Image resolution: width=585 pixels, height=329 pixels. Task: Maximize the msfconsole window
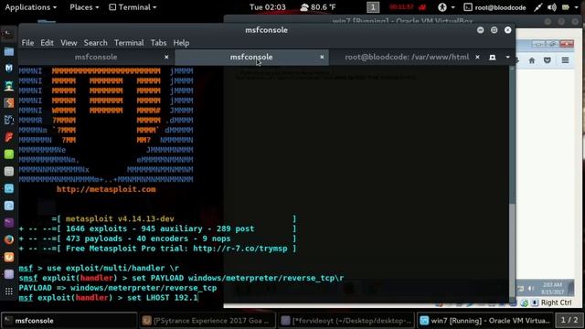[x=494, y=30]
